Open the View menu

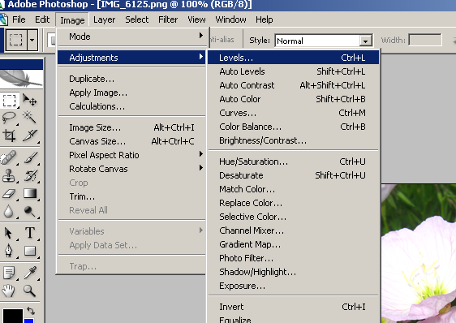[196, 19]
